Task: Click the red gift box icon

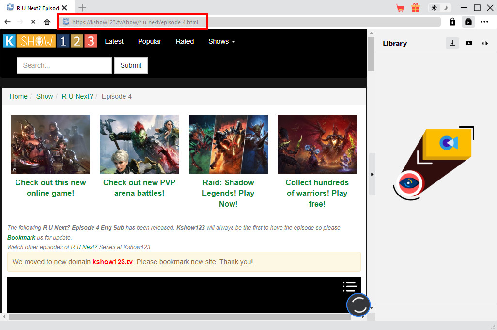Action: point(416,8)
